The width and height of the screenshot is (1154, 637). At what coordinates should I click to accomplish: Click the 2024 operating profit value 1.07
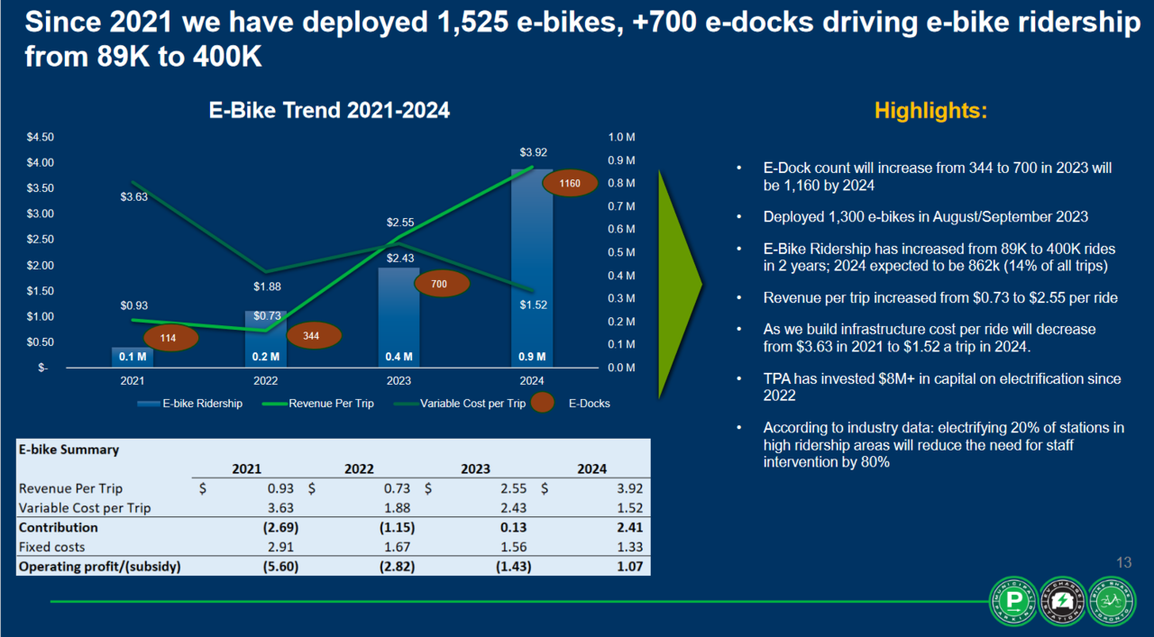click(628, 567)
